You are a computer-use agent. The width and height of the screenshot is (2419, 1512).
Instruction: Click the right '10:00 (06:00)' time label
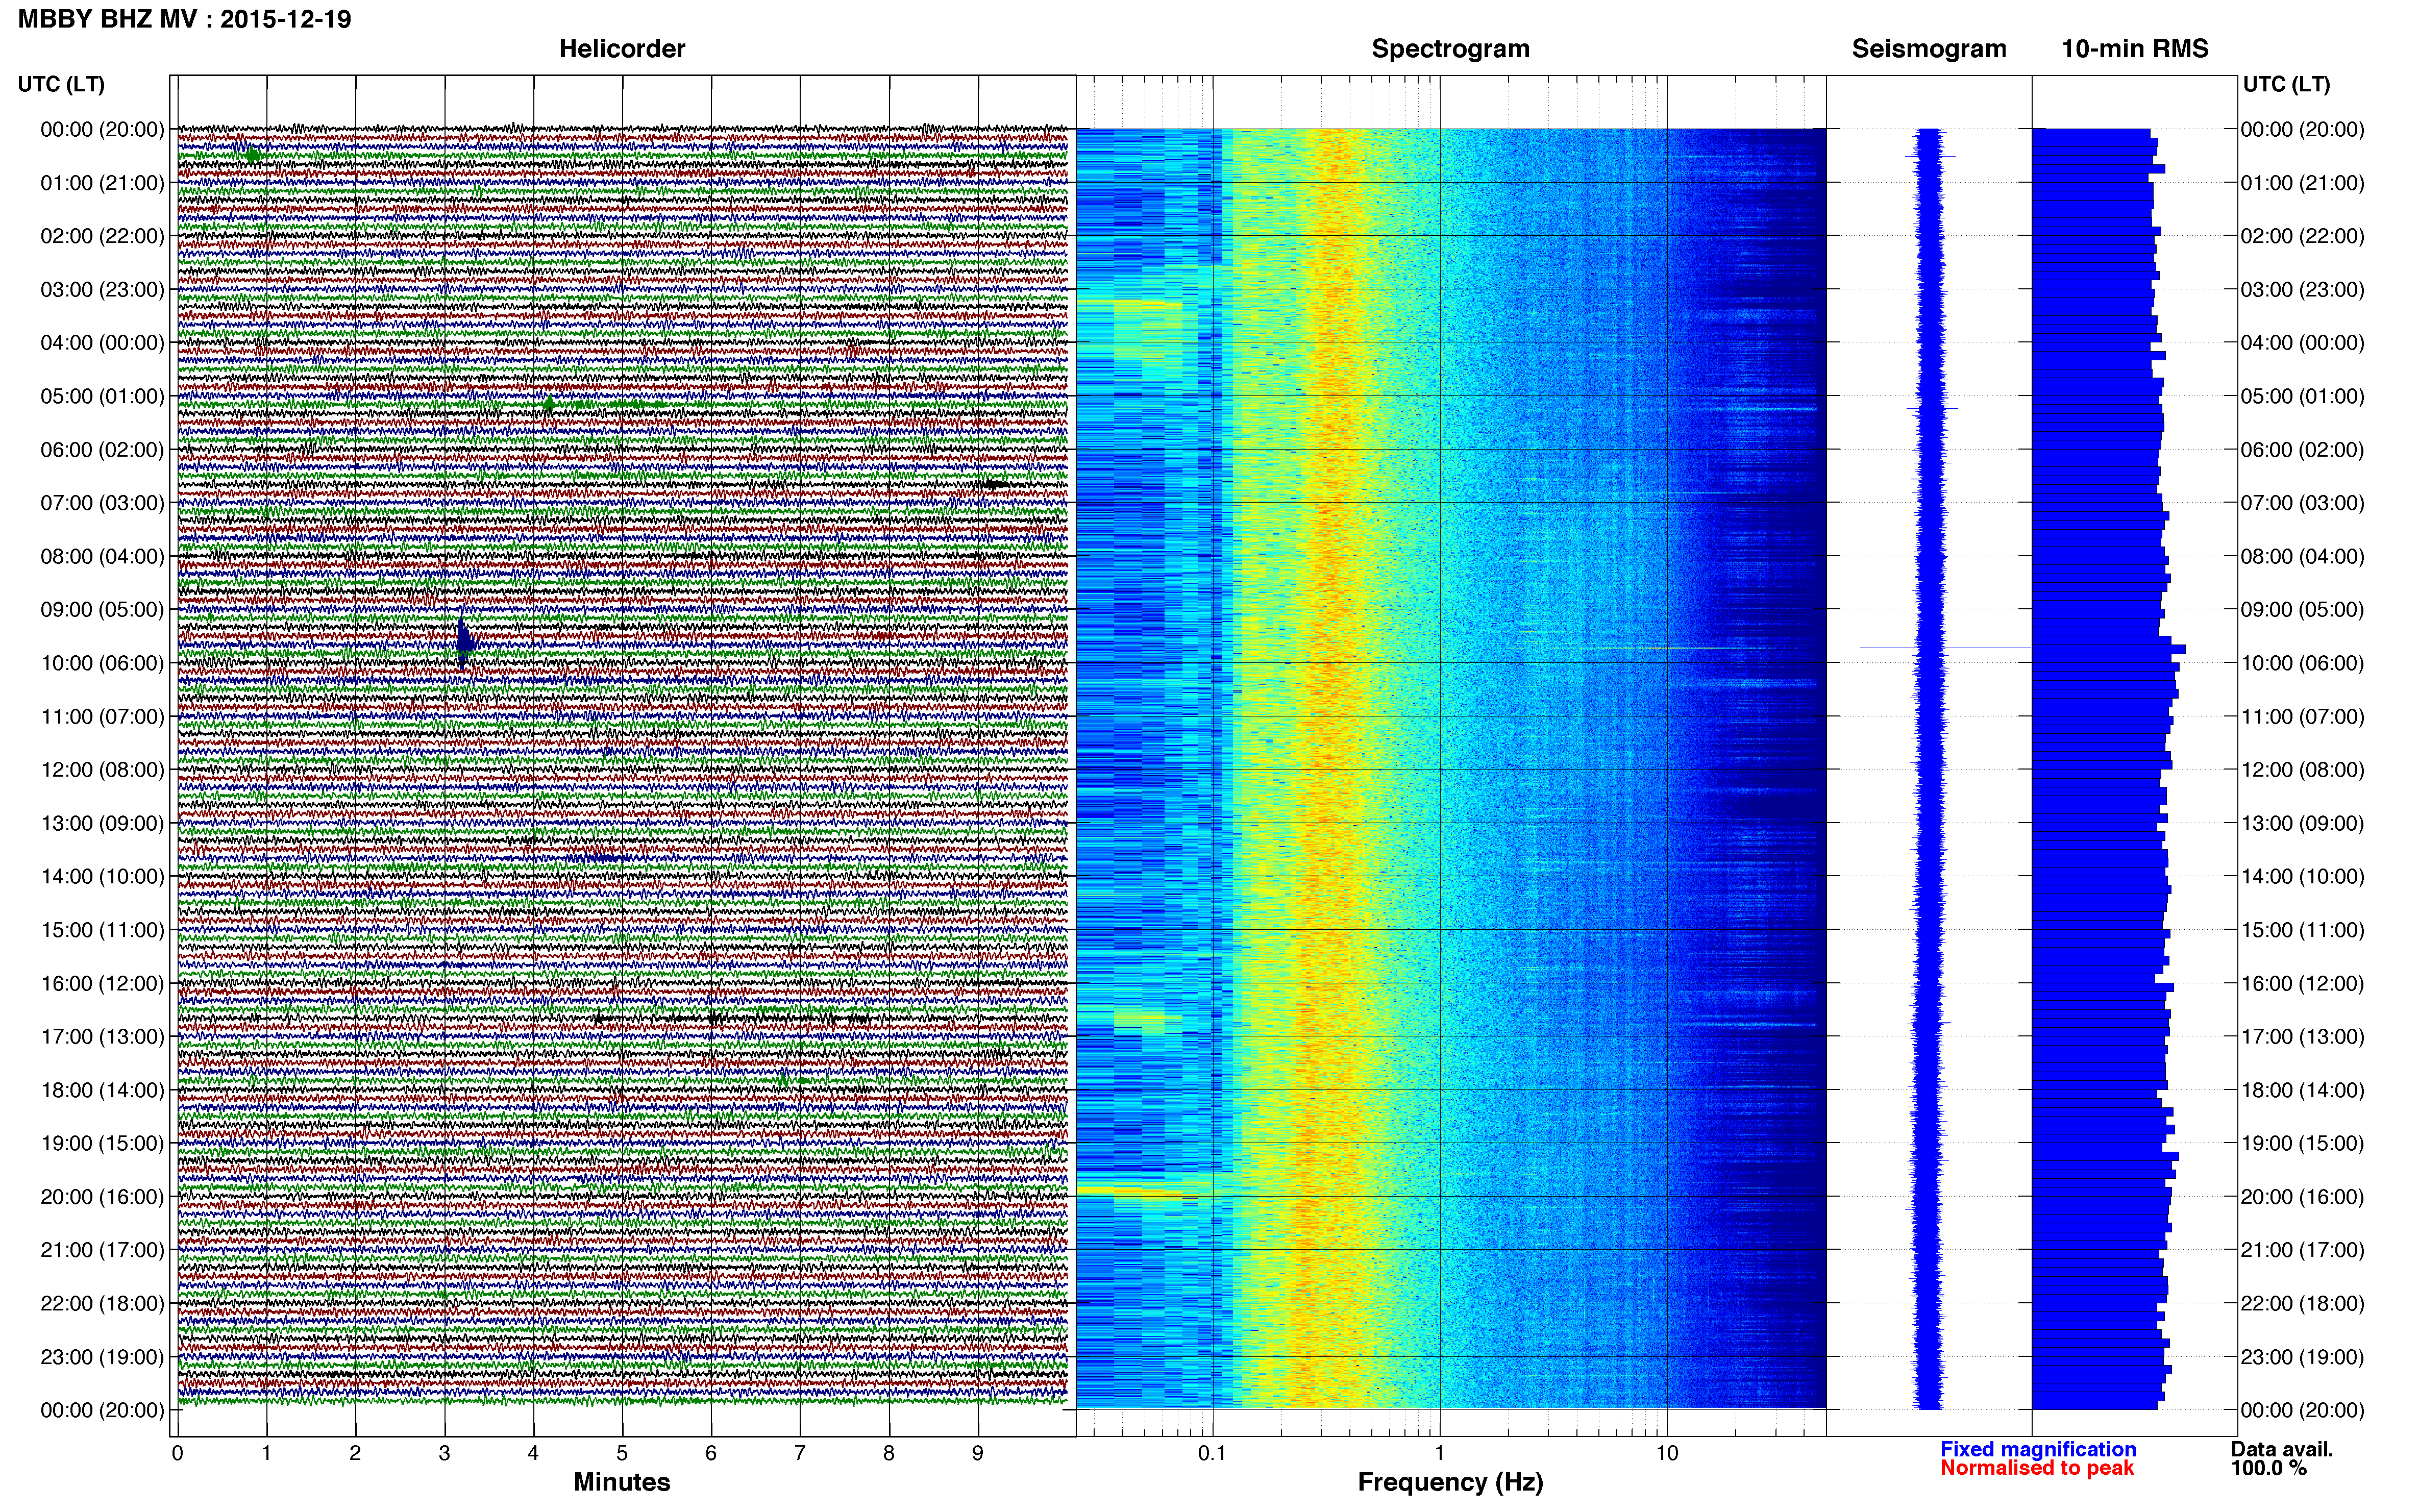click(2303, 663)
